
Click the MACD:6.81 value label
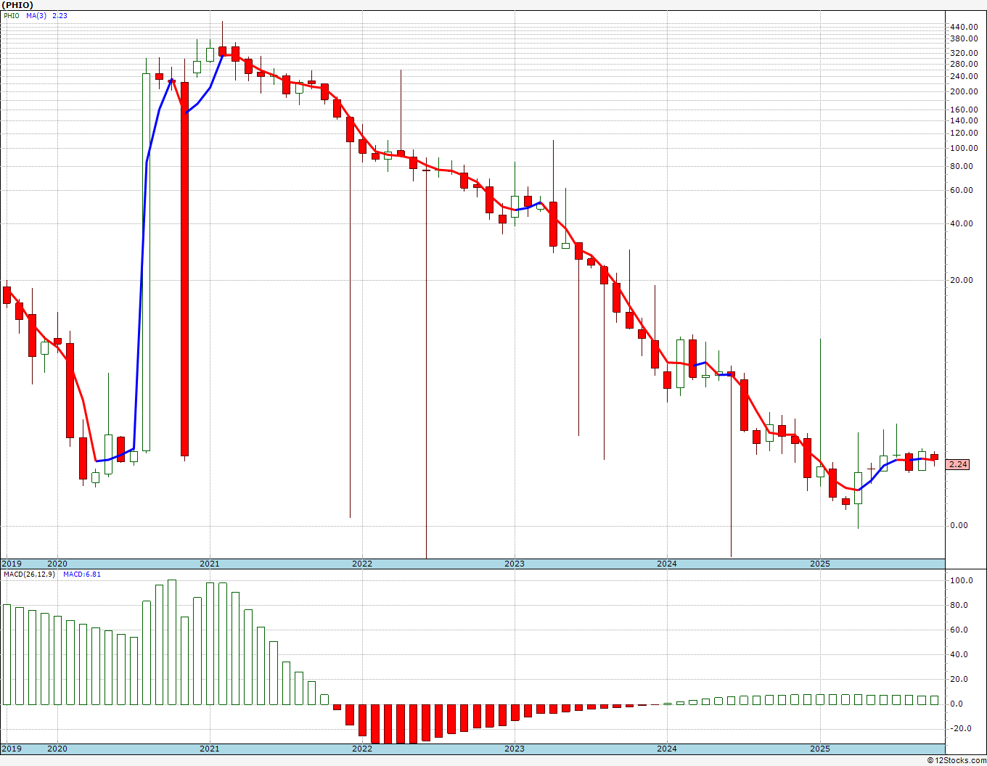tap(82, 574)
